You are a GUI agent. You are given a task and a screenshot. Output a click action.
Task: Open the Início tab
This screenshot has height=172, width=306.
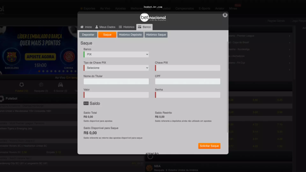(86, 27)
